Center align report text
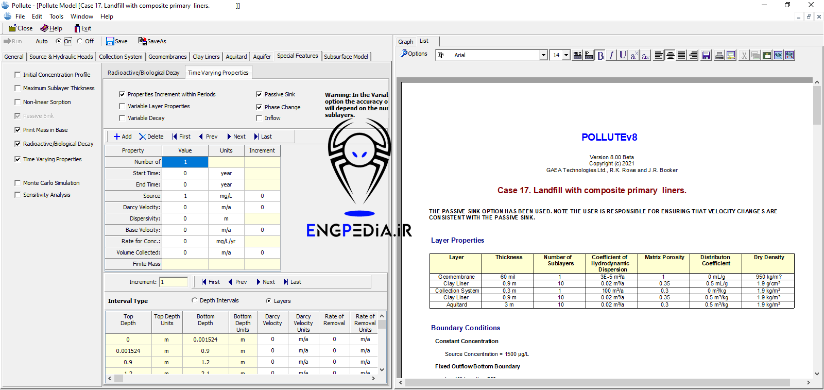 [x=670, y=55]
